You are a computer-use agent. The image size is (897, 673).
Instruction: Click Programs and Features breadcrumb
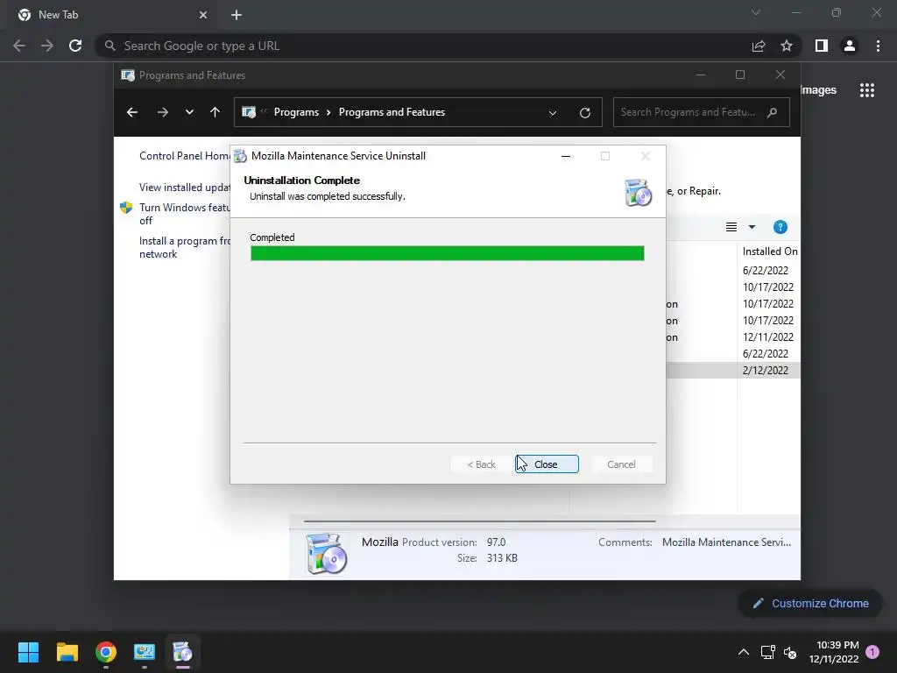pyautogui.click(x=392, y=112)
